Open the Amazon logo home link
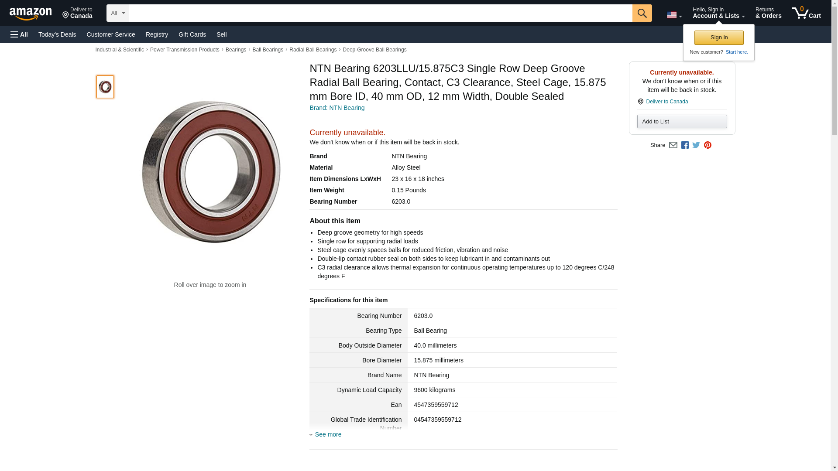 coord(31,14)
